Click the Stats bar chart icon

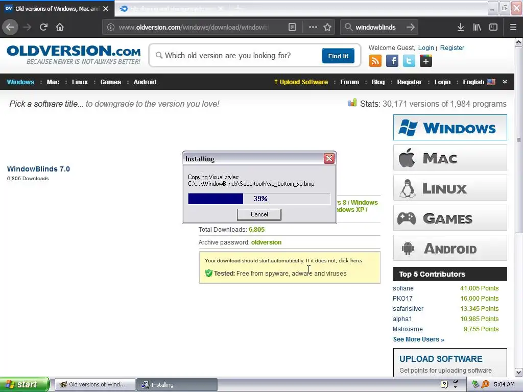[352, 103]
